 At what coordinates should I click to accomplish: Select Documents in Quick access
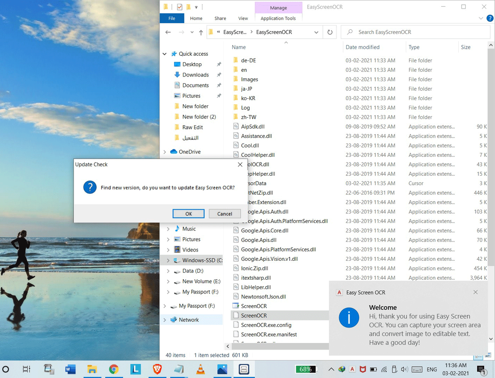click(195, 86)
